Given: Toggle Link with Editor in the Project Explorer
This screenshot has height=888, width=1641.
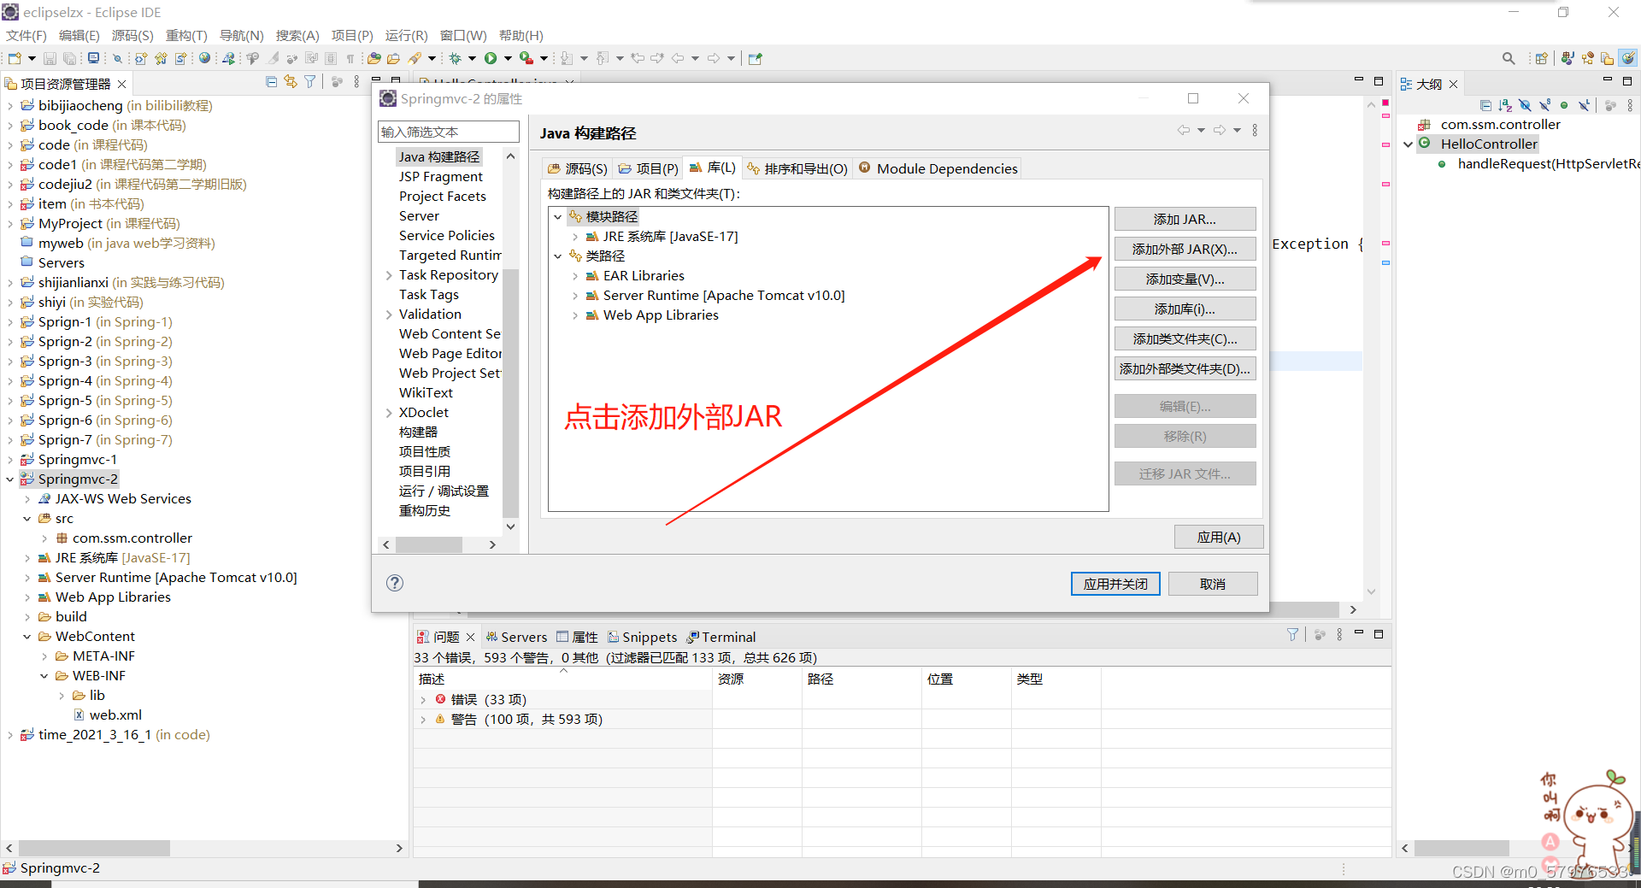Looking at the screenshot, I should (291, 82).
